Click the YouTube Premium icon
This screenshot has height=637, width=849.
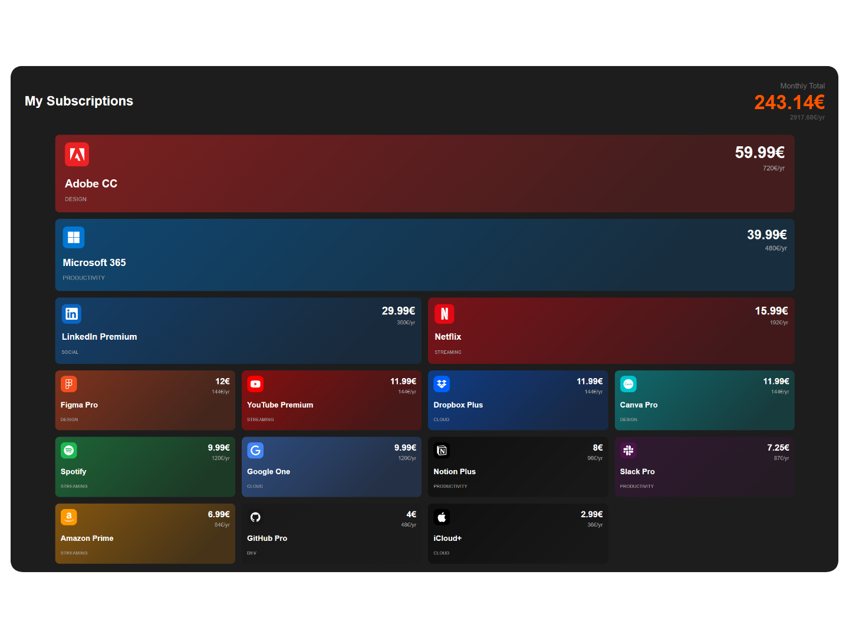[255, 383]
